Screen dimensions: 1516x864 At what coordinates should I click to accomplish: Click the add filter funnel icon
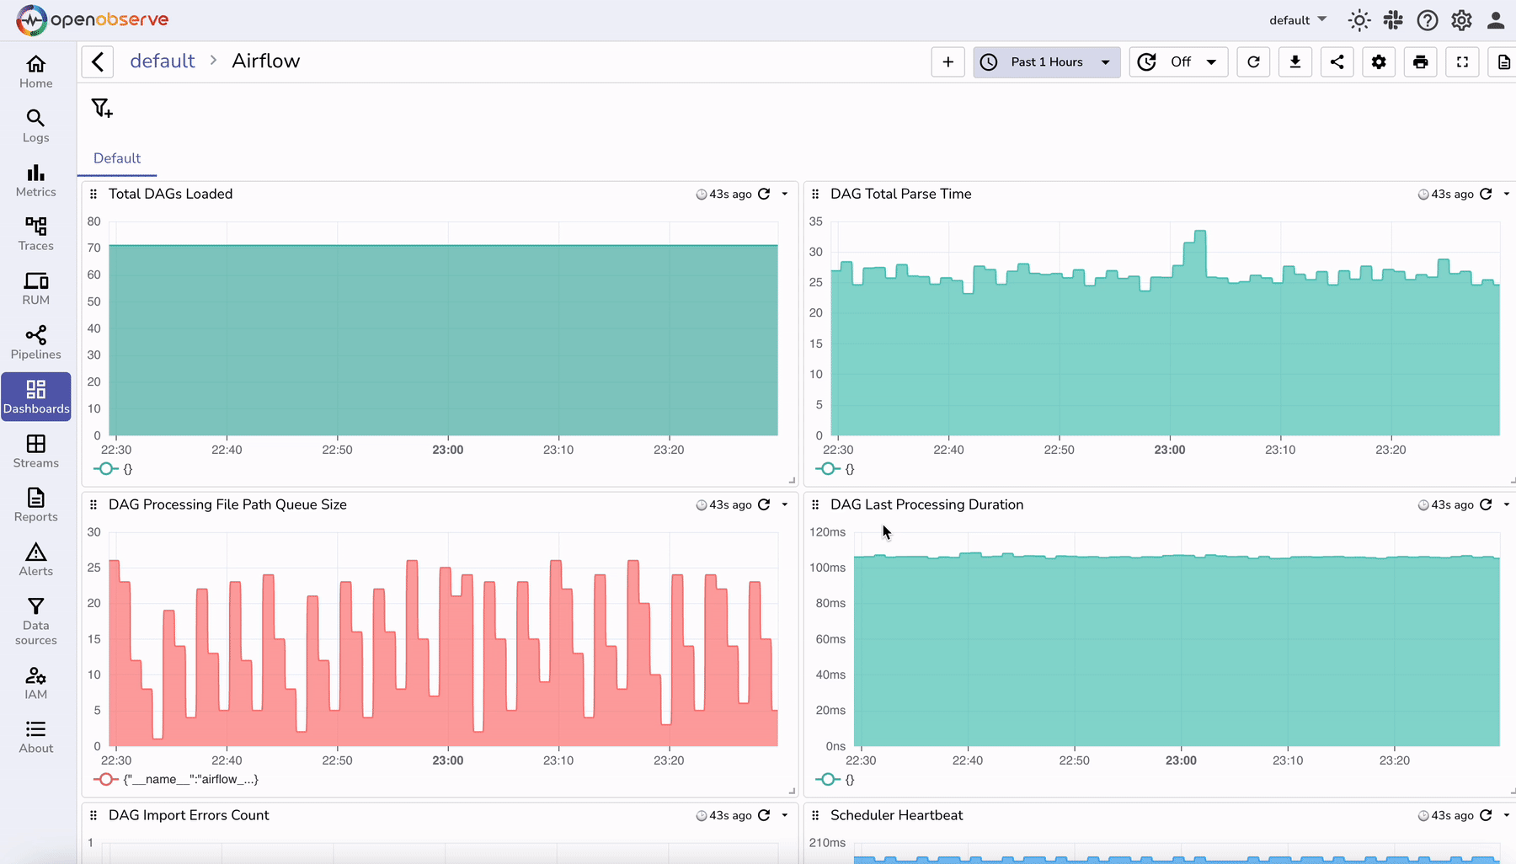(102, 108)
